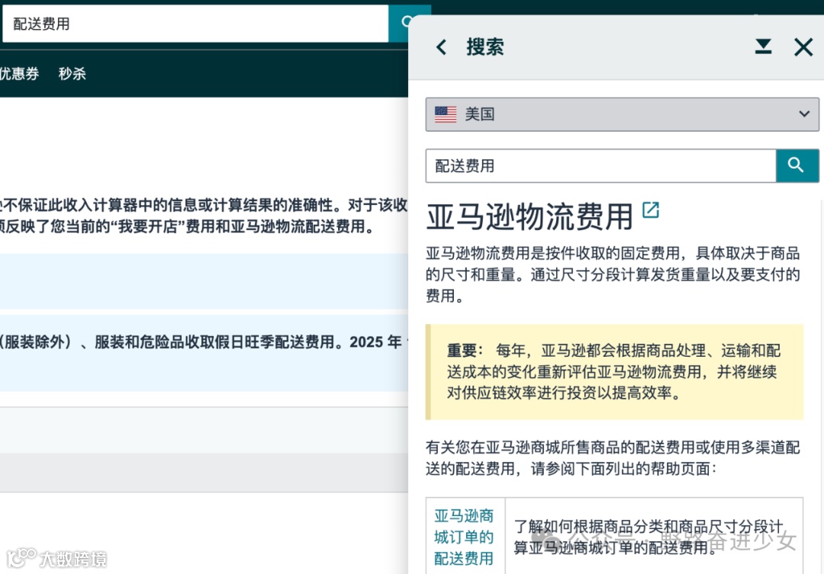
Task: Open the 优惠券 menu item
Action: point(19,73)
